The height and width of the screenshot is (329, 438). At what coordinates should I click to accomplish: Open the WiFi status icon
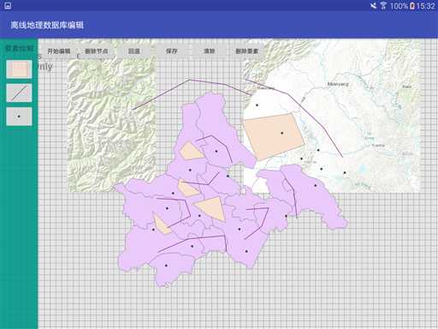pos(383,6)
